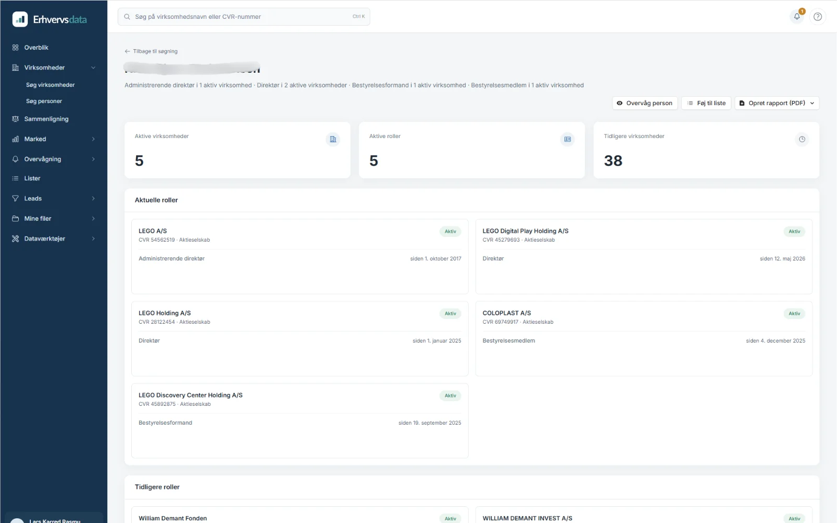Click Overvåg person button

(644, 103)
